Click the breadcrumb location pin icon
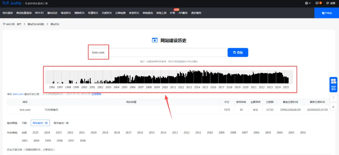This screenshot has height=155, width=339. pyautogui.click(x=4, y=24)
